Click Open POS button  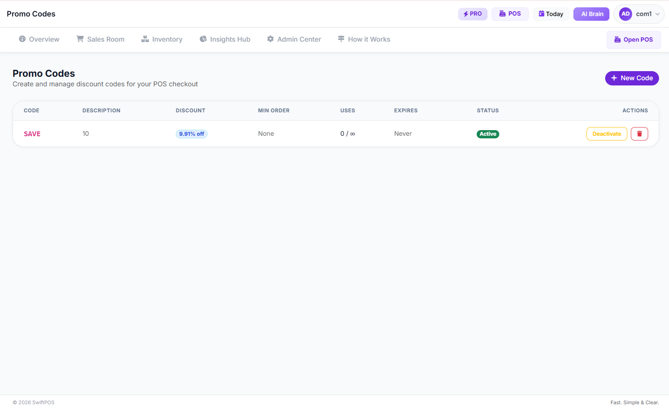pos(633,39)
